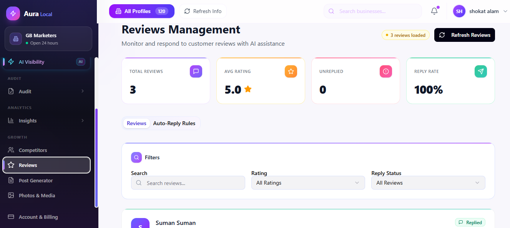Click the Competitors people icon
The height and width of the screenshot is (228, 510).
11,150
